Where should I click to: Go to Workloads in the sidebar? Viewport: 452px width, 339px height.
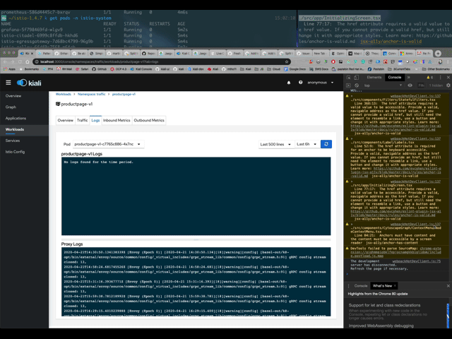[x=15, y=129]
